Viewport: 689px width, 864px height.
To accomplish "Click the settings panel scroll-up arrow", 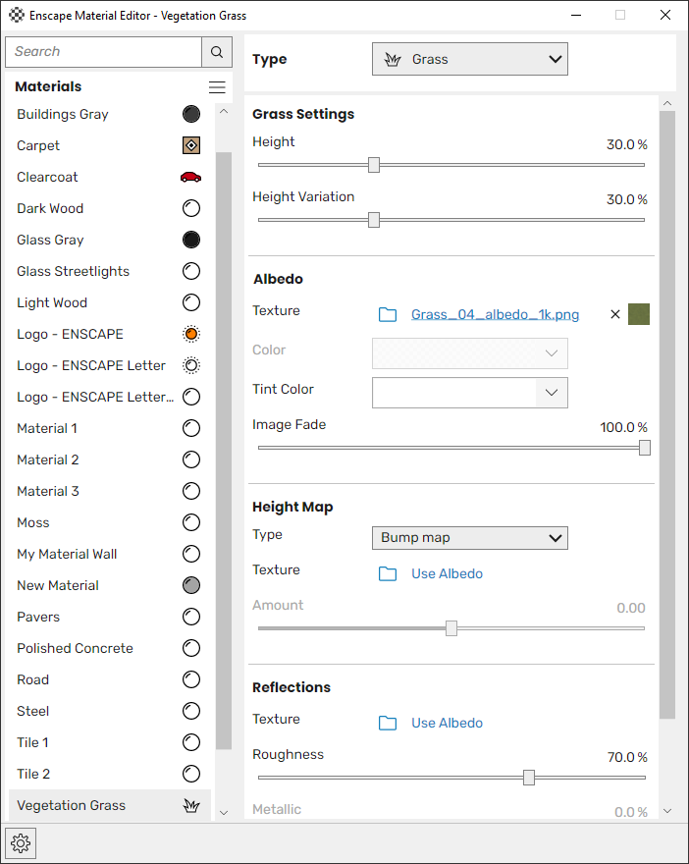I will pyautogui.click(x=667, y=103).
